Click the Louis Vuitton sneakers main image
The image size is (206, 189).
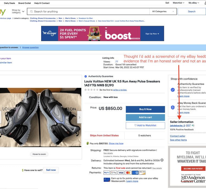(40, 117)
